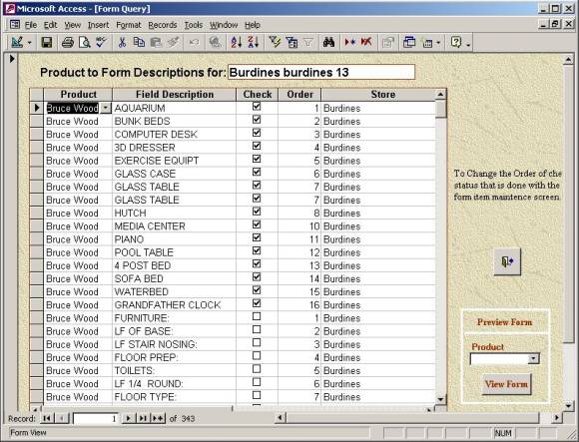Click the Database Window icon
The width and height of the screenshot is (579, 442).
pyautogui.click(x=408, y=43)
